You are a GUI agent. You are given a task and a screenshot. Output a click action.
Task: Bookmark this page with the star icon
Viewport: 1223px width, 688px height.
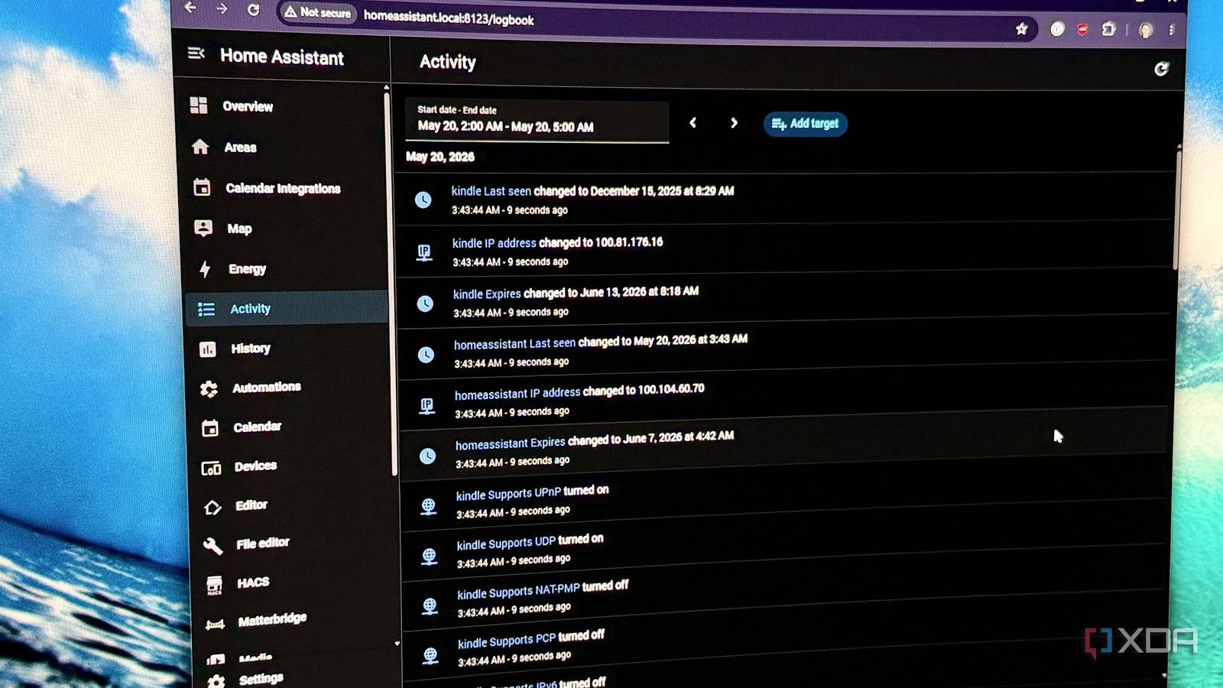tap(1022, 29)
